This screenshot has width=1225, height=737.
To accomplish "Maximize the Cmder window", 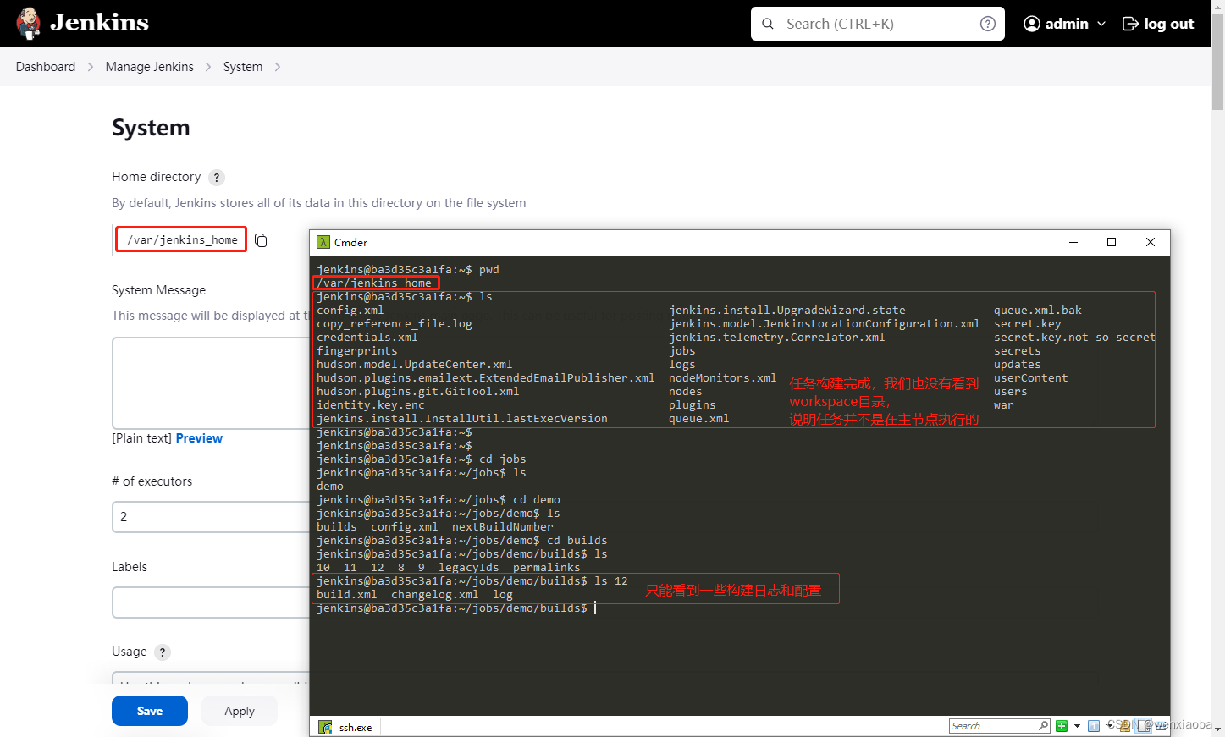I will [x=1112, y=242].
